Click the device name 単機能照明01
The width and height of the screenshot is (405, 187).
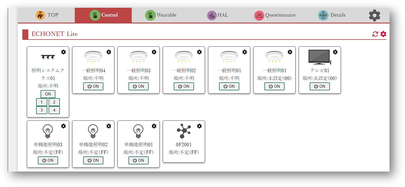139,145
